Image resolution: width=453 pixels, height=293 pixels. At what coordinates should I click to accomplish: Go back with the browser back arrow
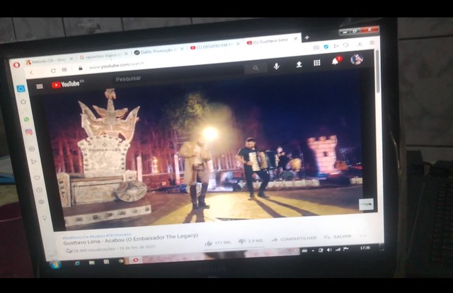point(31,73)
